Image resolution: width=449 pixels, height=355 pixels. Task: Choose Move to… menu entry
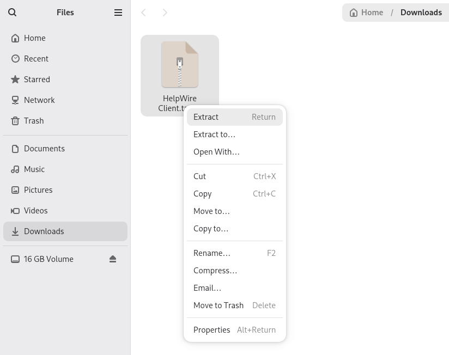(x=235, y=211)
